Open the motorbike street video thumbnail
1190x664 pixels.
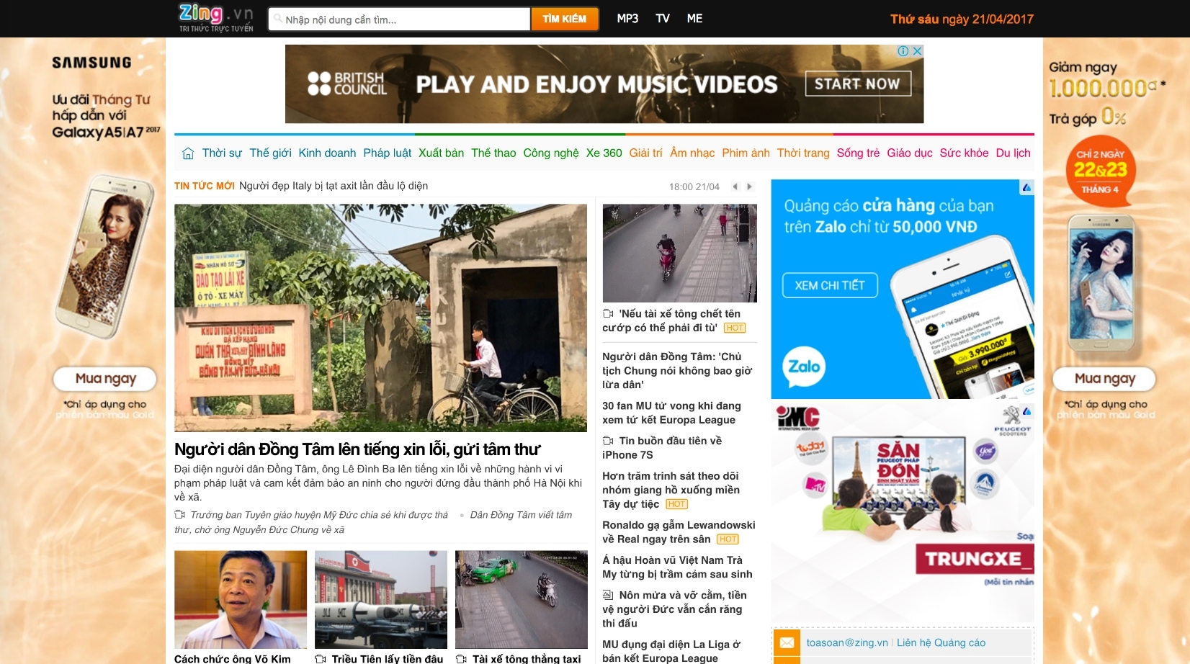[x=679, y=253]
